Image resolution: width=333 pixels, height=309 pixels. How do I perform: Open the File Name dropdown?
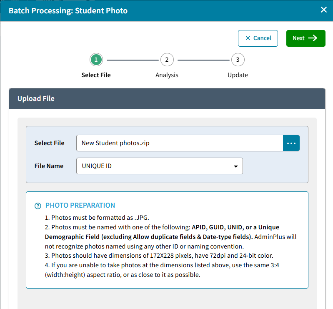(x=160, y=166)
